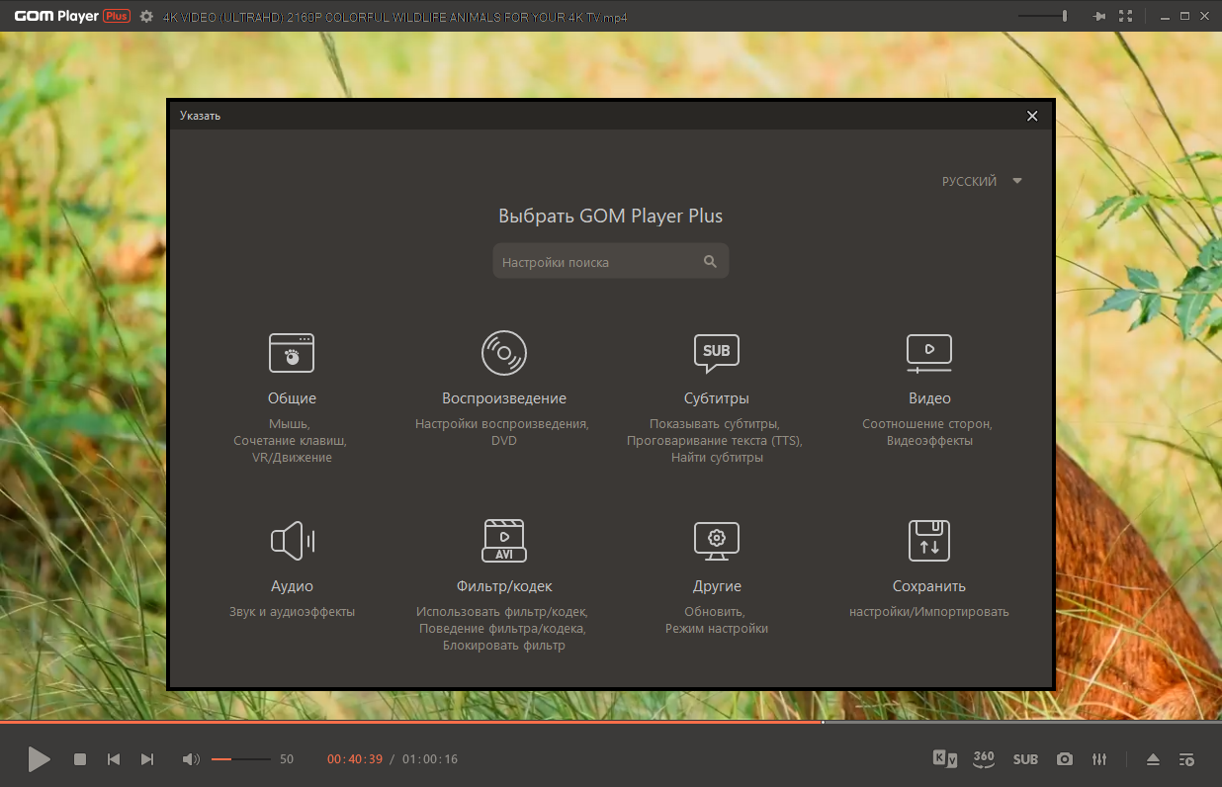
Task: Take a screenshot with camera icon
Action: [1064, 759]
